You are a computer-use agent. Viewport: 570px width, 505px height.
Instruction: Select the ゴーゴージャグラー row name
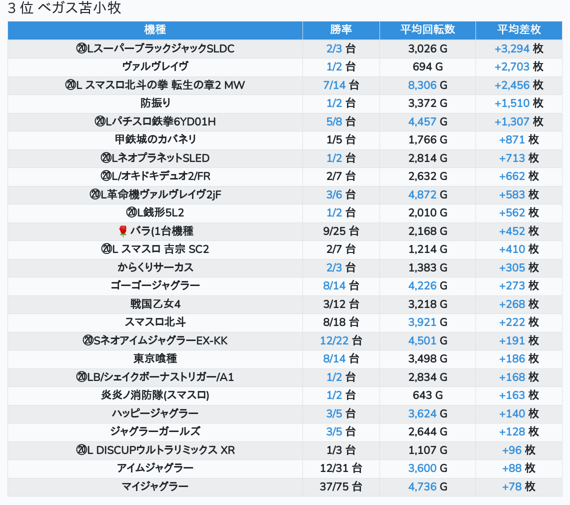(155, 285)
